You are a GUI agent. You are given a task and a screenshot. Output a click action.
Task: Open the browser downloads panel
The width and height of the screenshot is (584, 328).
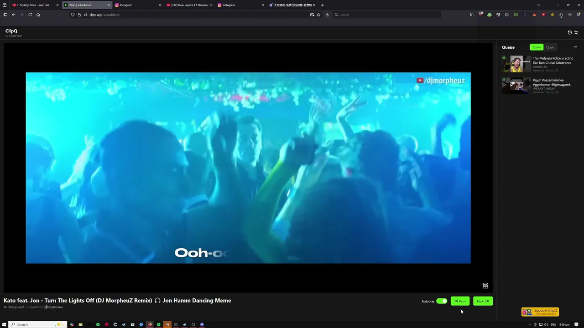pos(327,15)
